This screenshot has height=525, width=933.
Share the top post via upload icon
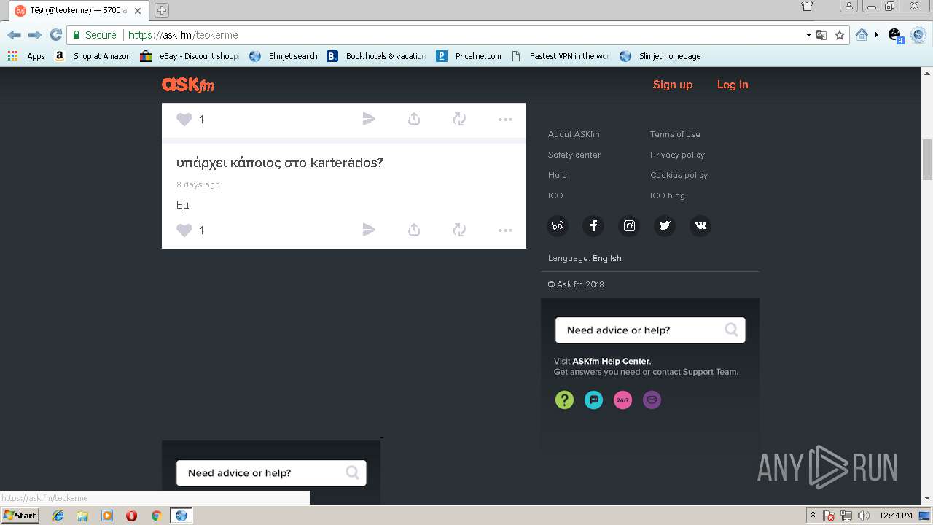(x=414, y=119)
